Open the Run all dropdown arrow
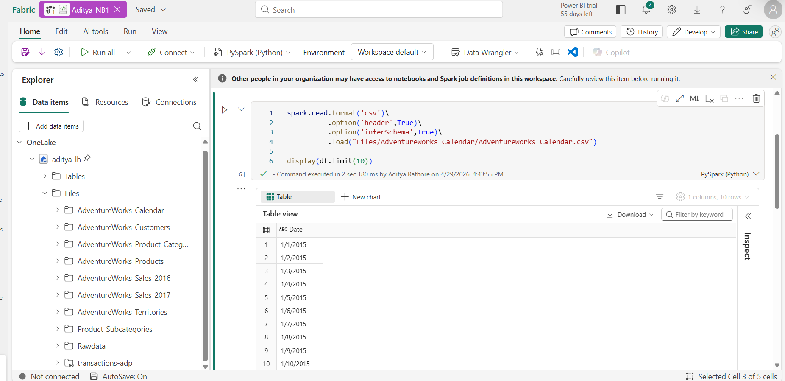 [x=128, y=53]
